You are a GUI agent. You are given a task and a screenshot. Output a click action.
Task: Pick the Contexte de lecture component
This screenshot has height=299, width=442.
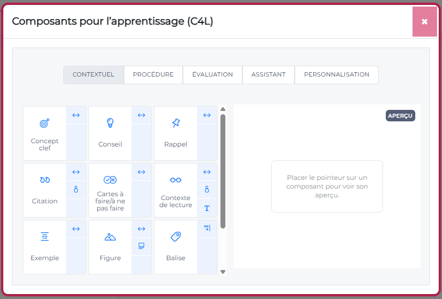click(176, 190)
